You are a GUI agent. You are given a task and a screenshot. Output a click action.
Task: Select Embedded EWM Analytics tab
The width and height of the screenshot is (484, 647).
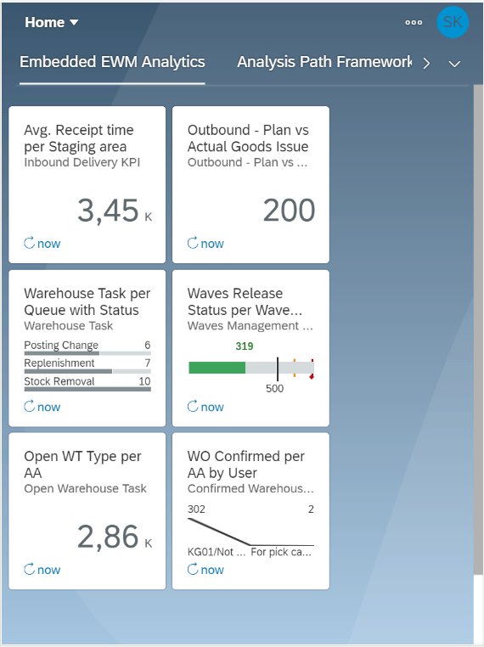[112, 62]
